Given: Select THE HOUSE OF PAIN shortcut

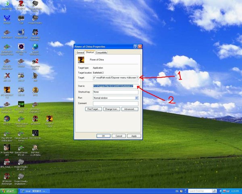Looking at the screenshot, I should click(21, 107).
